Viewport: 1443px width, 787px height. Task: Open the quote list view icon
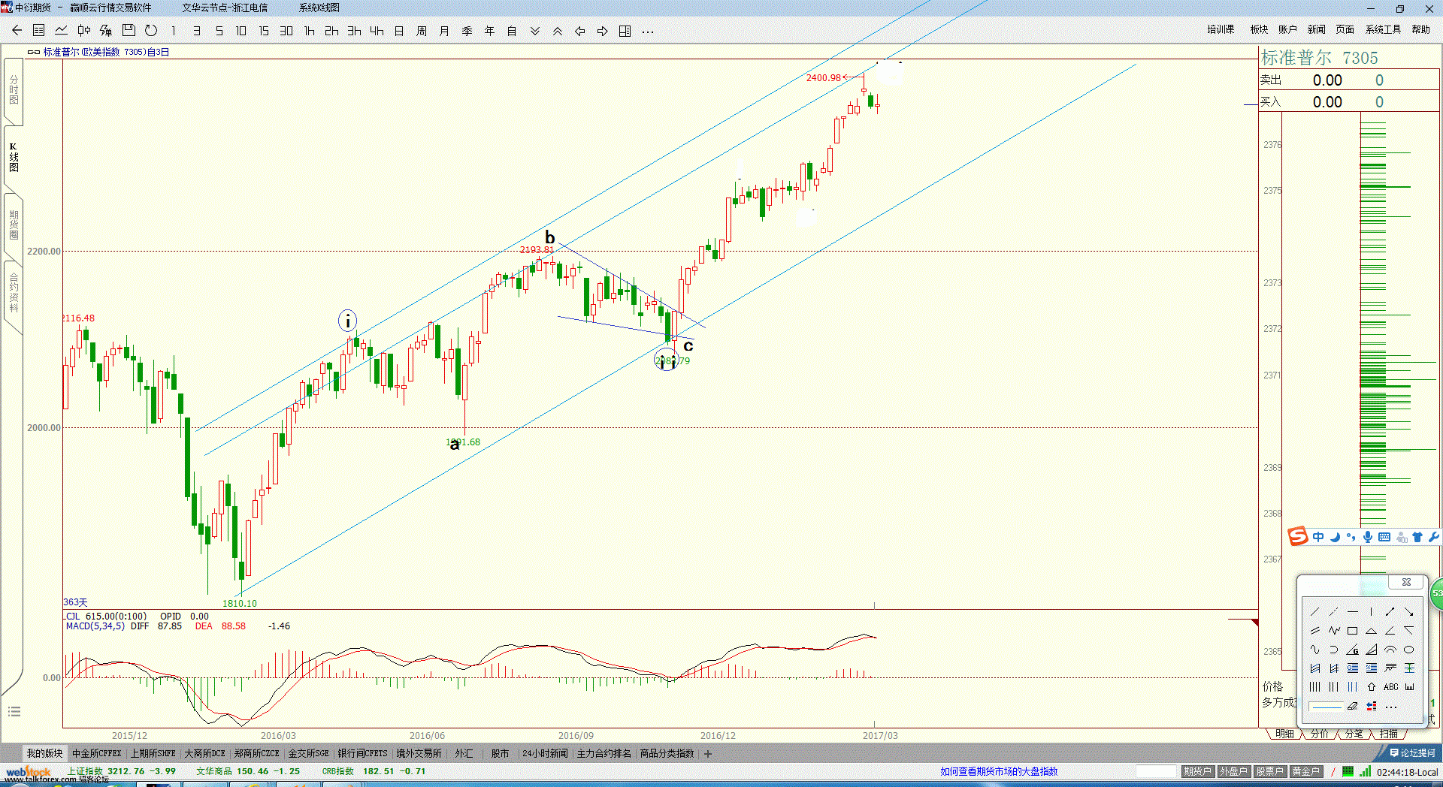point(39,31)
